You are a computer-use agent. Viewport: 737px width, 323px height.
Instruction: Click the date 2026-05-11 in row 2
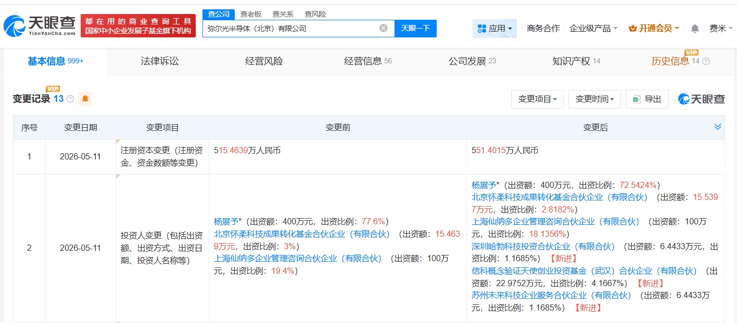coord(81,248)
